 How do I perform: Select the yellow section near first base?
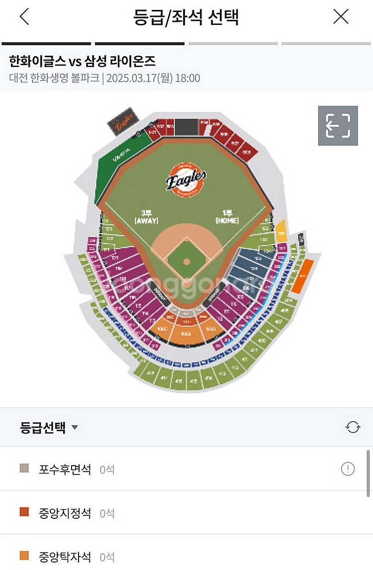coord(281,230)
